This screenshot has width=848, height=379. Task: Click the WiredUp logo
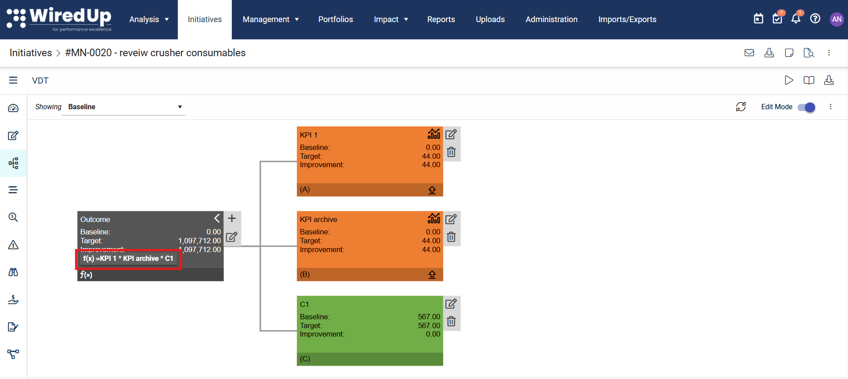pyautogui.click(x=59, y=19)
